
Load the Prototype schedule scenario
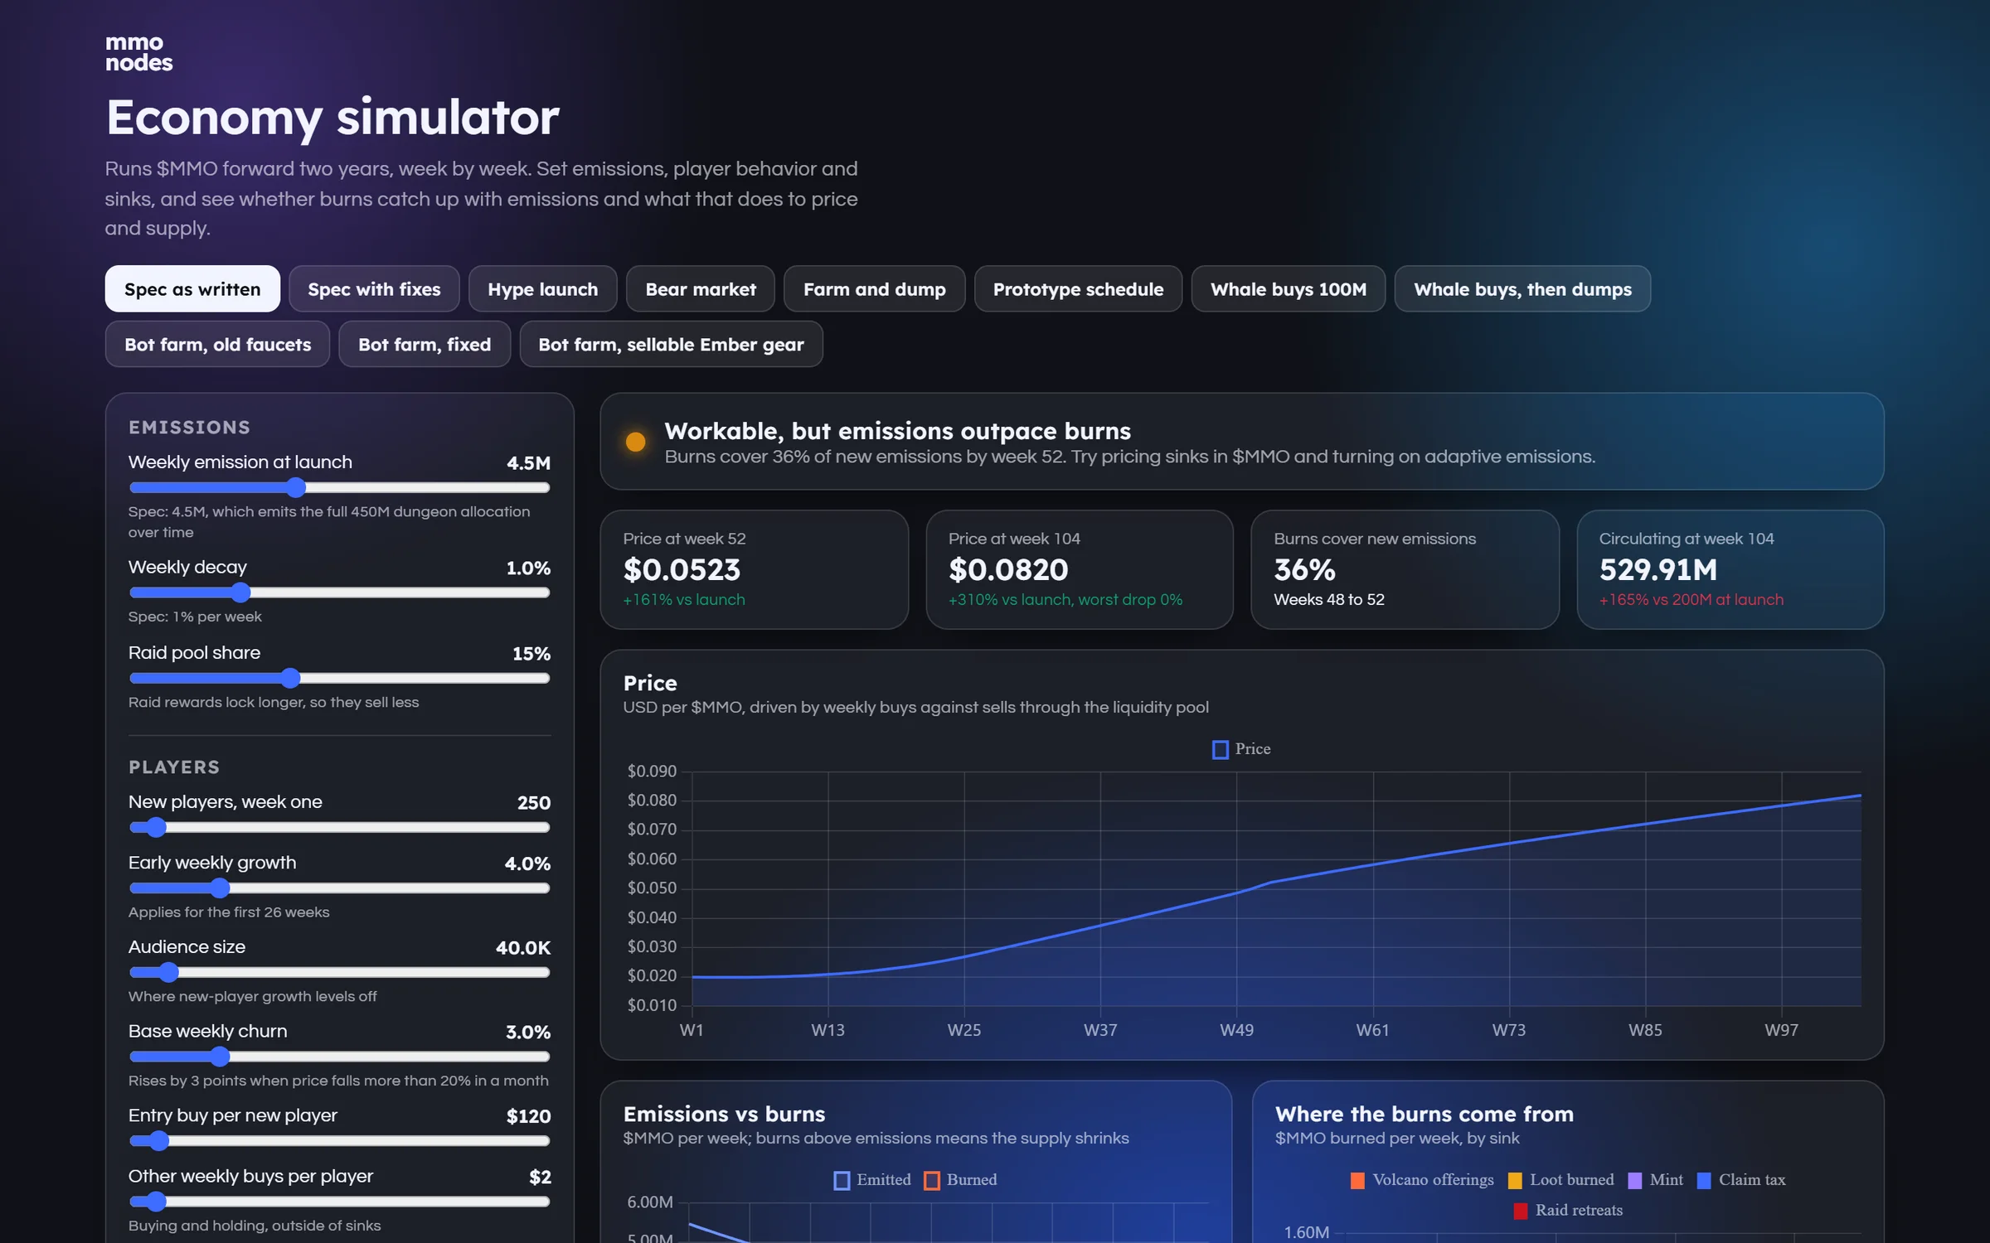1078,289
